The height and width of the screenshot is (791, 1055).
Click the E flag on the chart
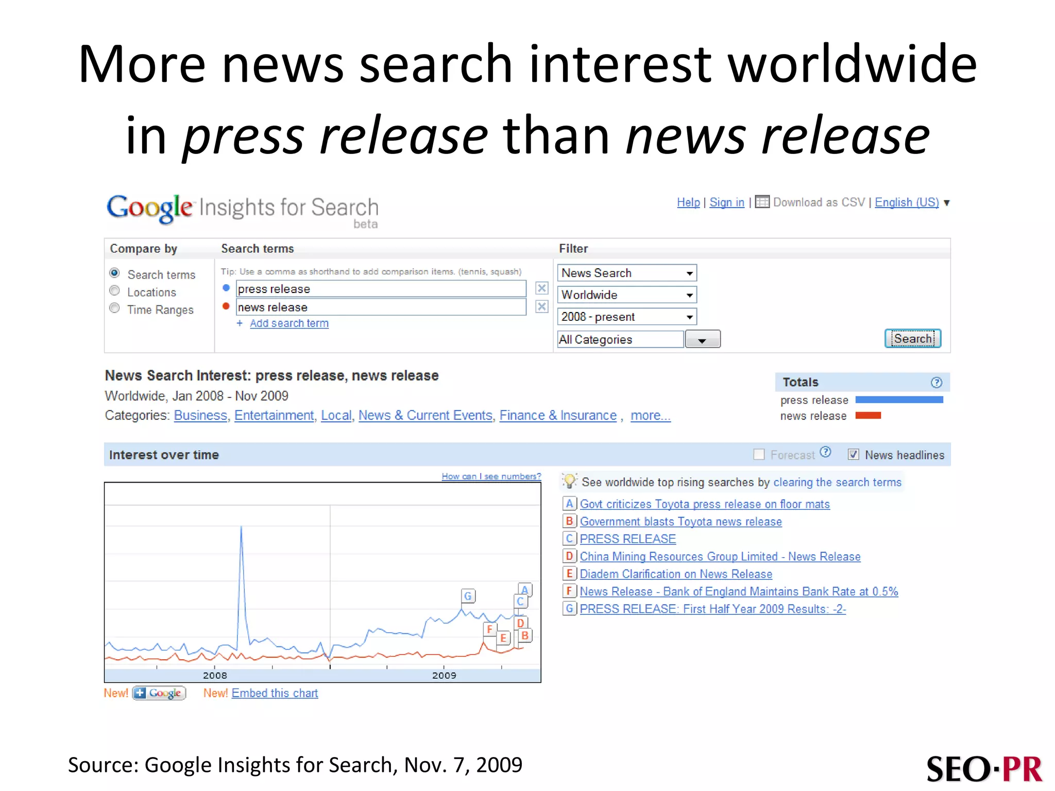click(503, 639)
